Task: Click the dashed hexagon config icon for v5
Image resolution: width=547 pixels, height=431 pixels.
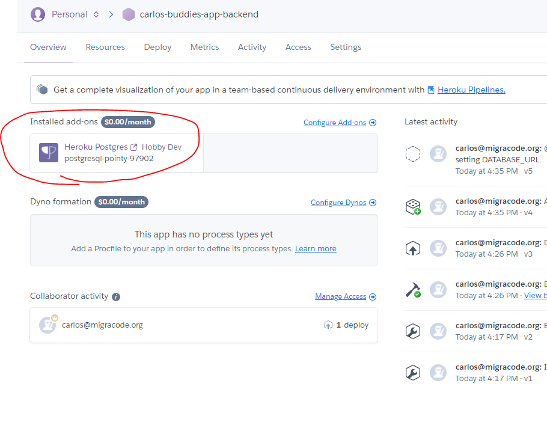Action: tap(413, 153)
